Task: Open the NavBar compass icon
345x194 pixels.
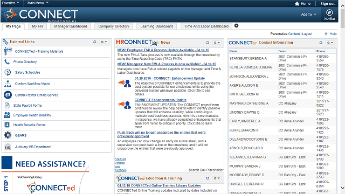Action: pos(329,12)
